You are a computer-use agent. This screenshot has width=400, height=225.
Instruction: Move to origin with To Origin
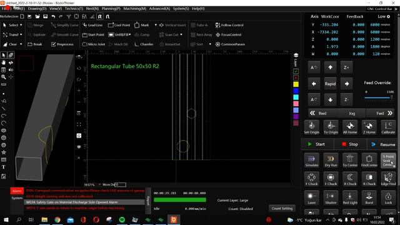click(x=331, y=127)
